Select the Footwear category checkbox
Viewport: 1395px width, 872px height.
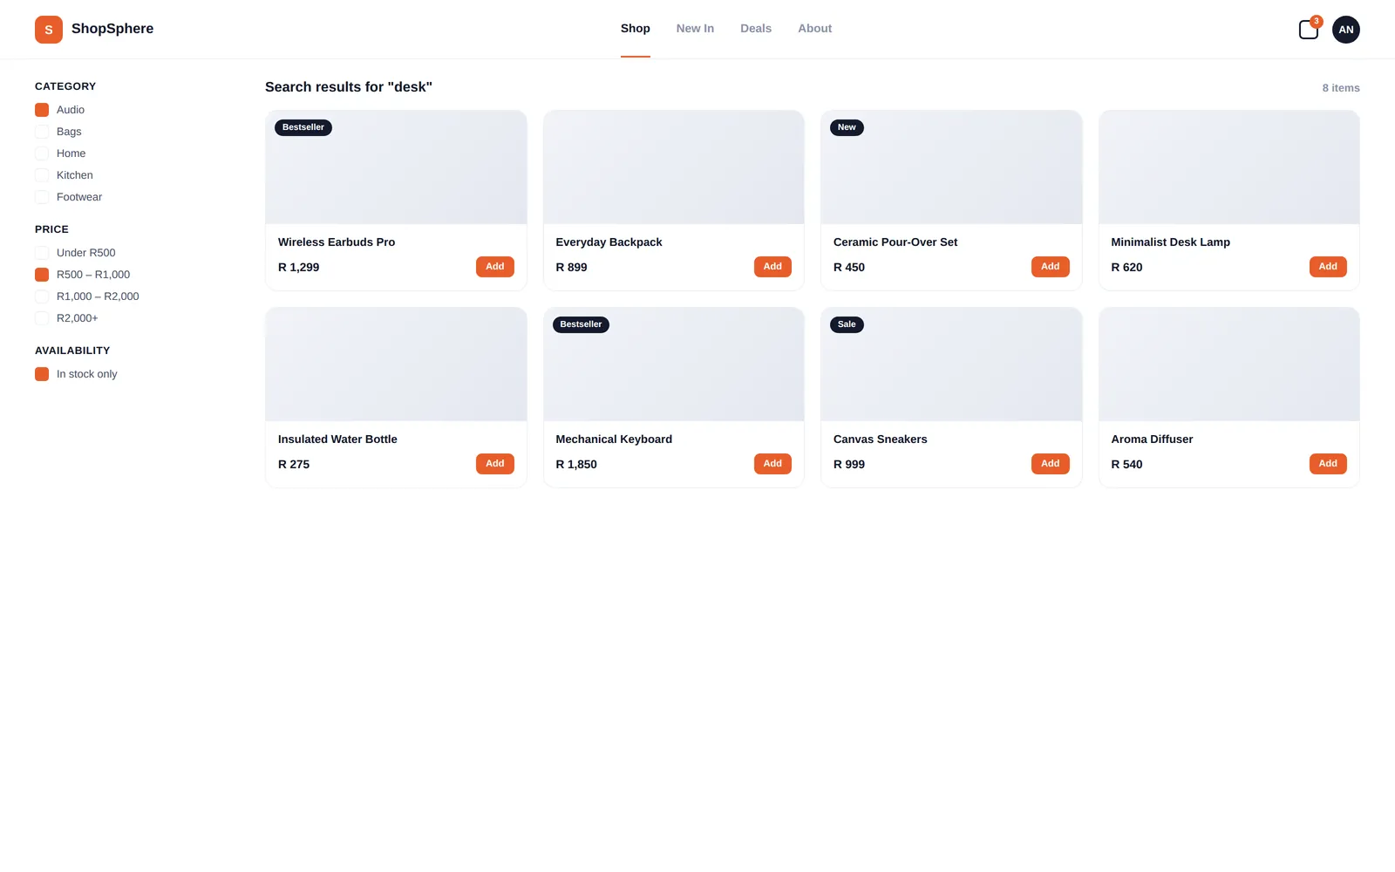tap(42, 197)
